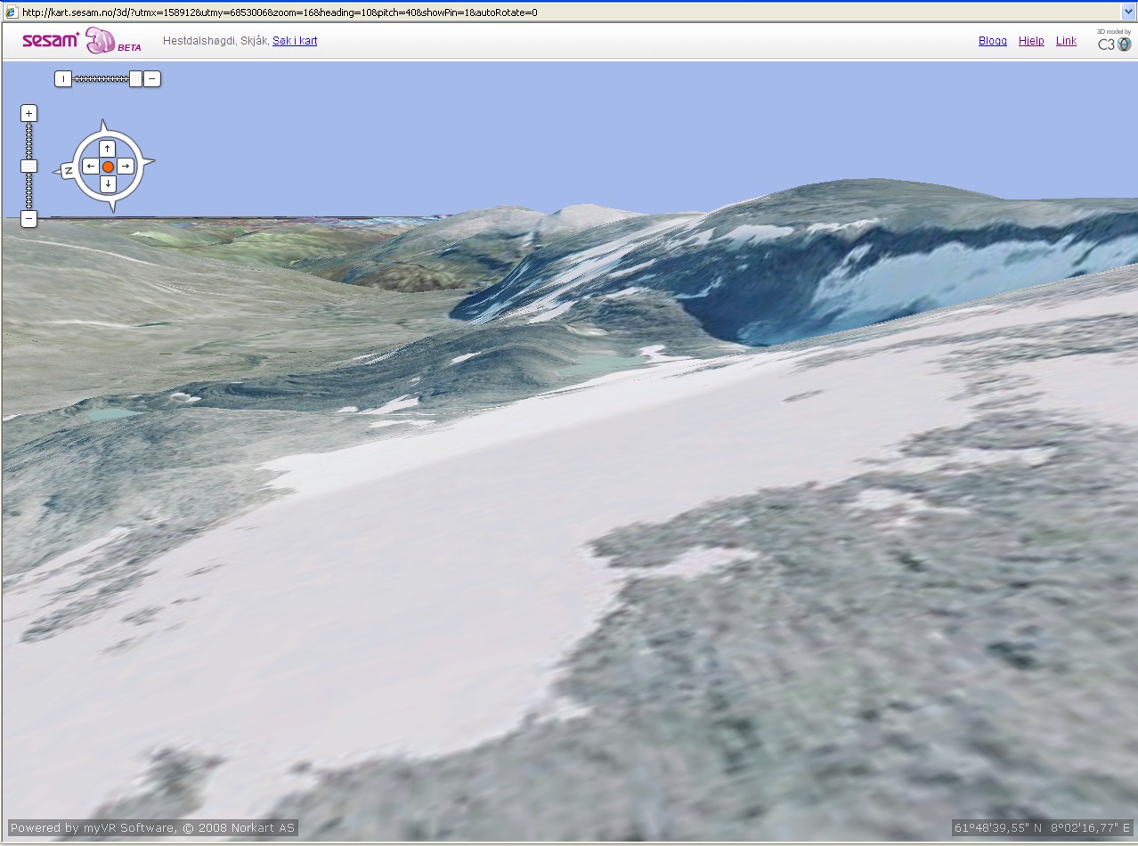Click the zoom out minus button below the vertical slider
The width and height of the screenshot is (1138, 846).
[x=28, y=218]
